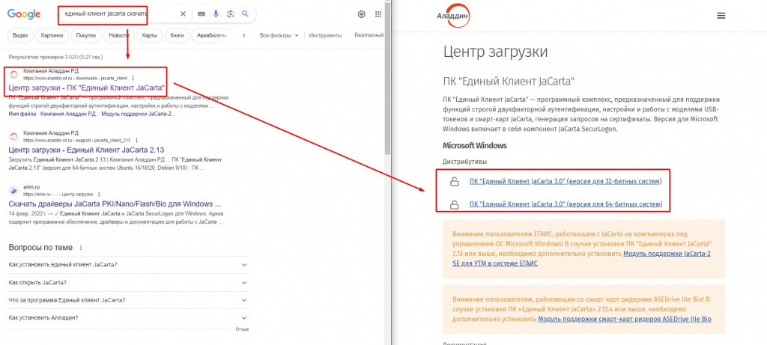
Task: Download Единый Клиент JaCarta 3.0 for 64-bit systems
Action: click(566, 204)
